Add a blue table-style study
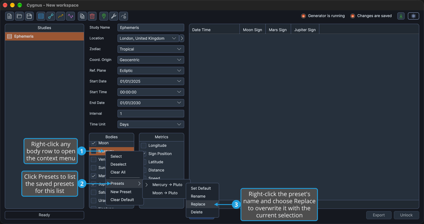424x224 pixels. pyautogui.click(x=41, y=16)
